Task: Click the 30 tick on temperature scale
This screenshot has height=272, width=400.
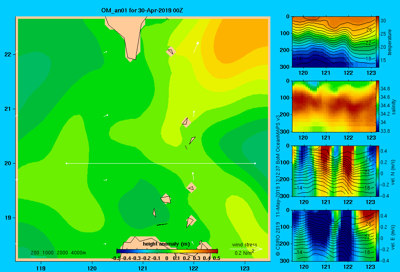Action: (x=383, y=21)
